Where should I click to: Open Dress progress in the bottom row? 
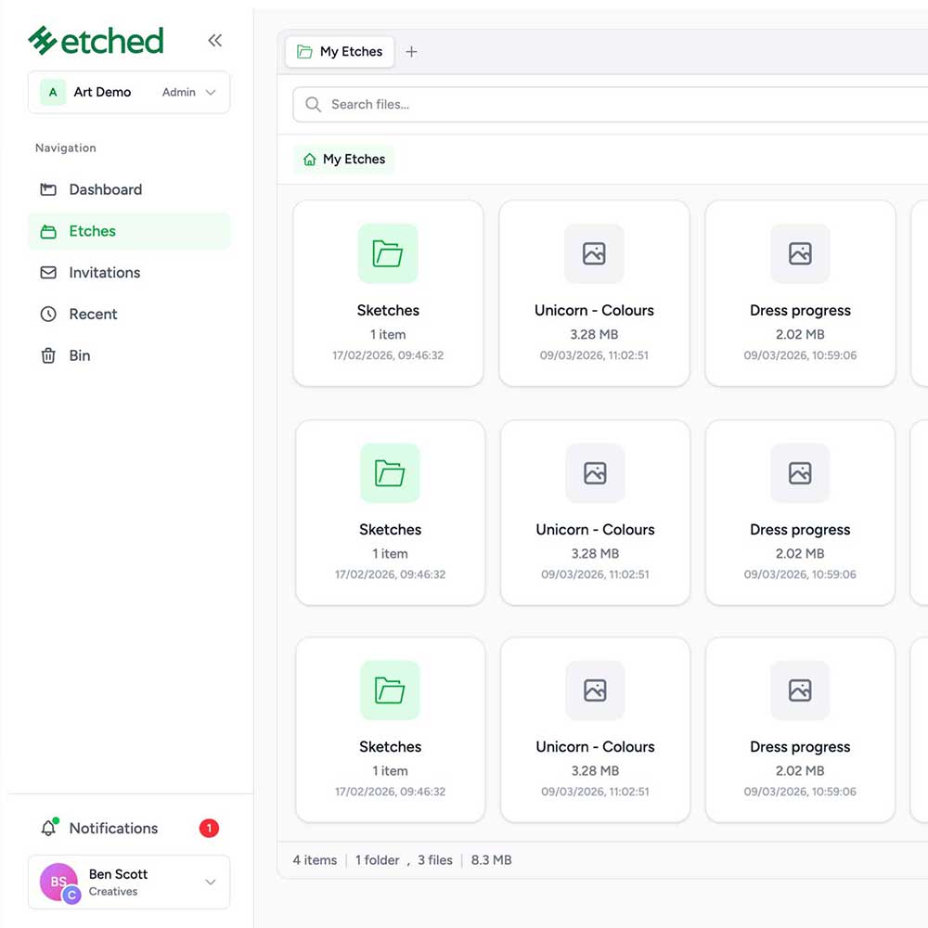tap(800, 729)
